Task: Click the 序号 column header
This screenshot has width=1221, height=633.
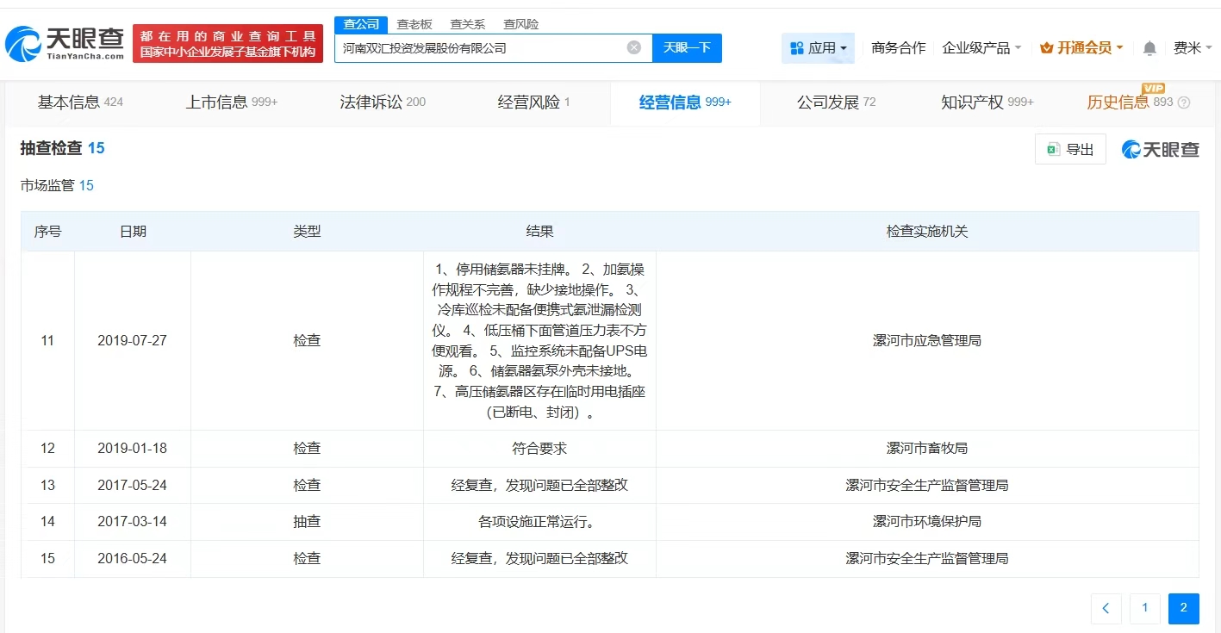Action: pyautogui.click(x=47, y=232)
